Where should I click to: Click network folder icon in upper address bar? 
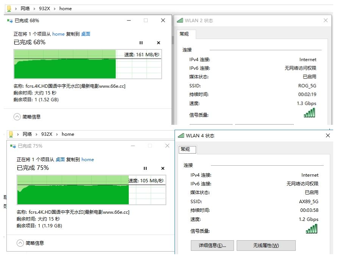[9, 9]
